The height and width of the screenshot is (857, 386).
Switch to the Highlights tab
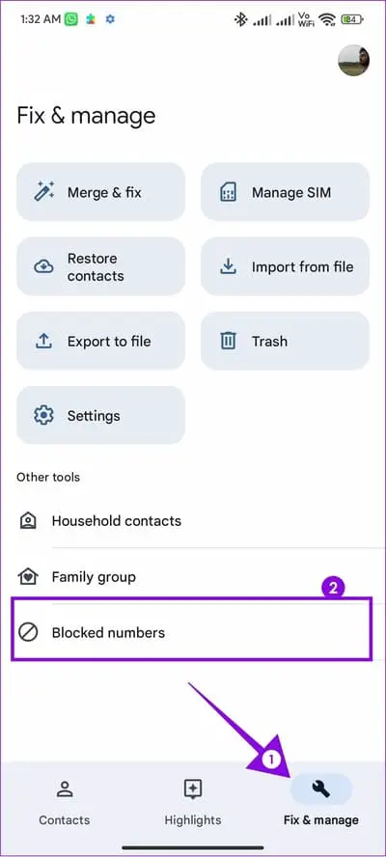click(193, 801)
